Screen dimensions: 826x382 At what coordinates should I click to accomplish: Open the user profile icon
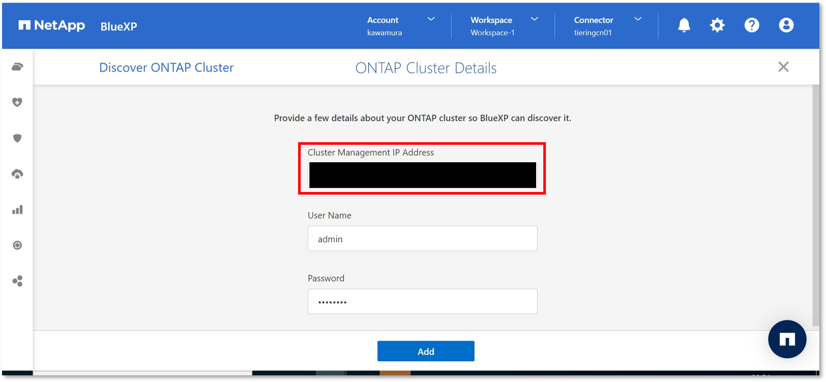(786, 25)
